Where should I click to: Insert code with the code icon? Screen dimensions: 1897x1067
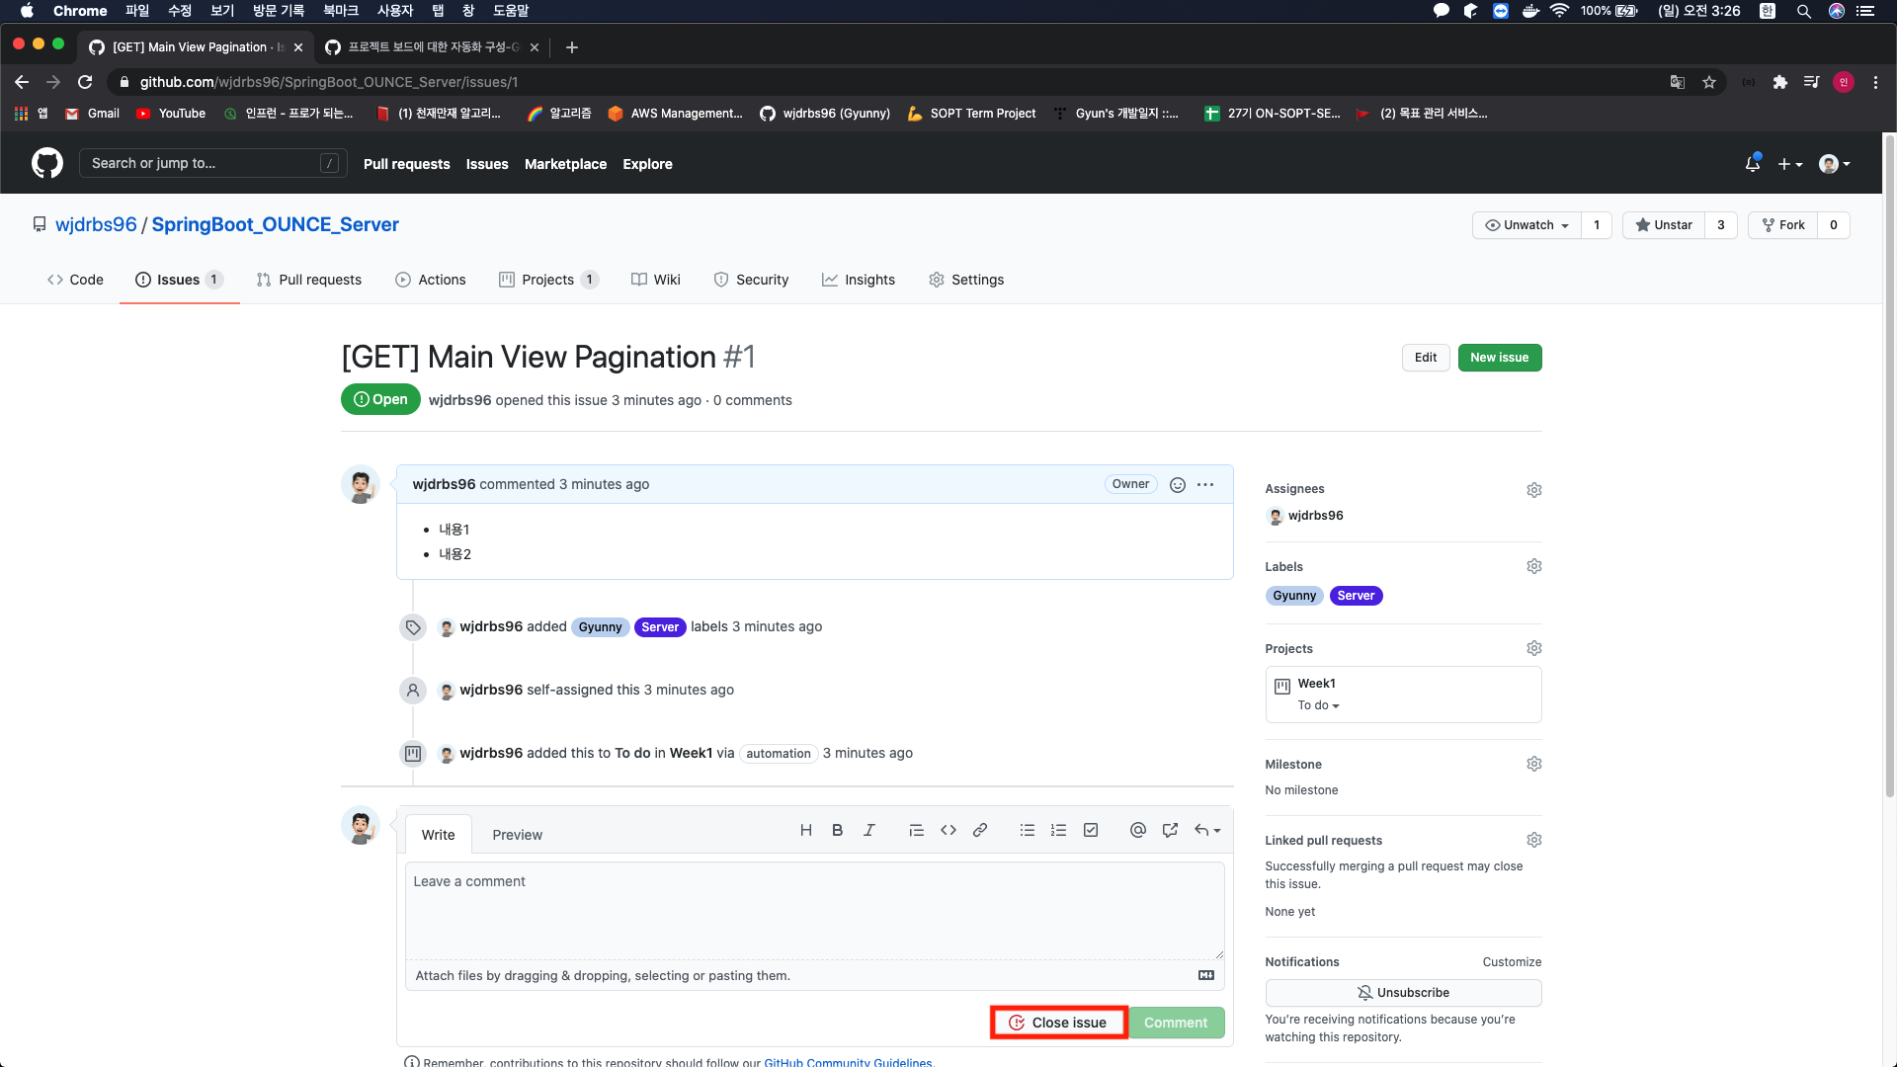(948, 831)
